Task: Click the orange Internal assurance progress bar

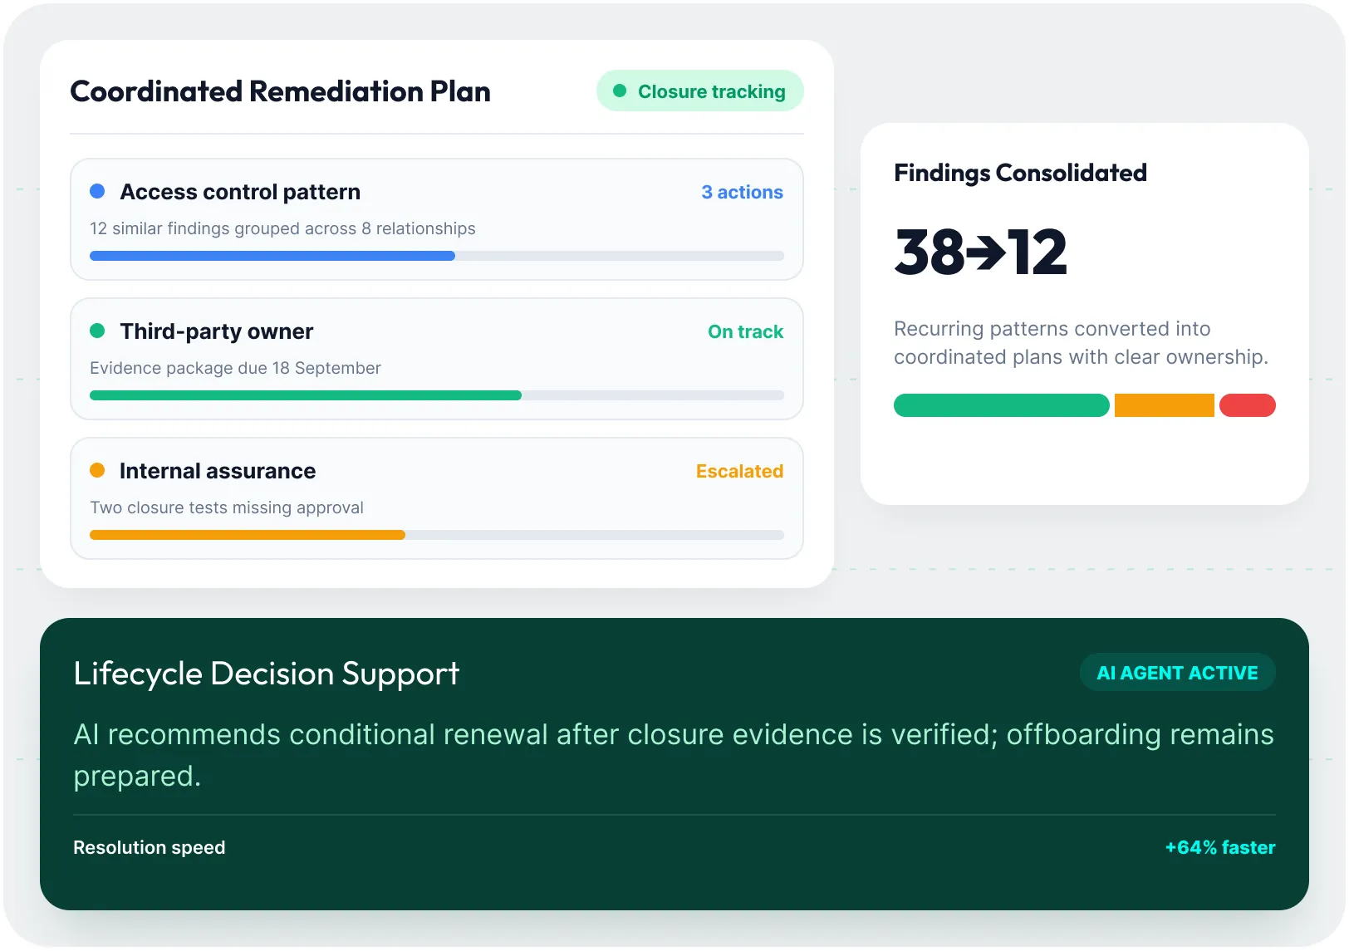Action: click(248, 535)
